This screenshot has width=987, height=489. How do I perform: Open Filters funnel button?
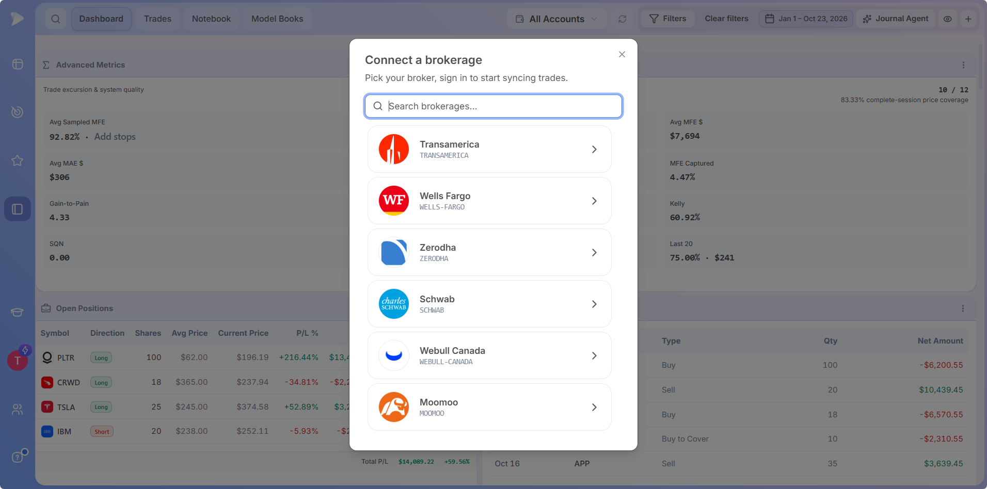(667, 19)
